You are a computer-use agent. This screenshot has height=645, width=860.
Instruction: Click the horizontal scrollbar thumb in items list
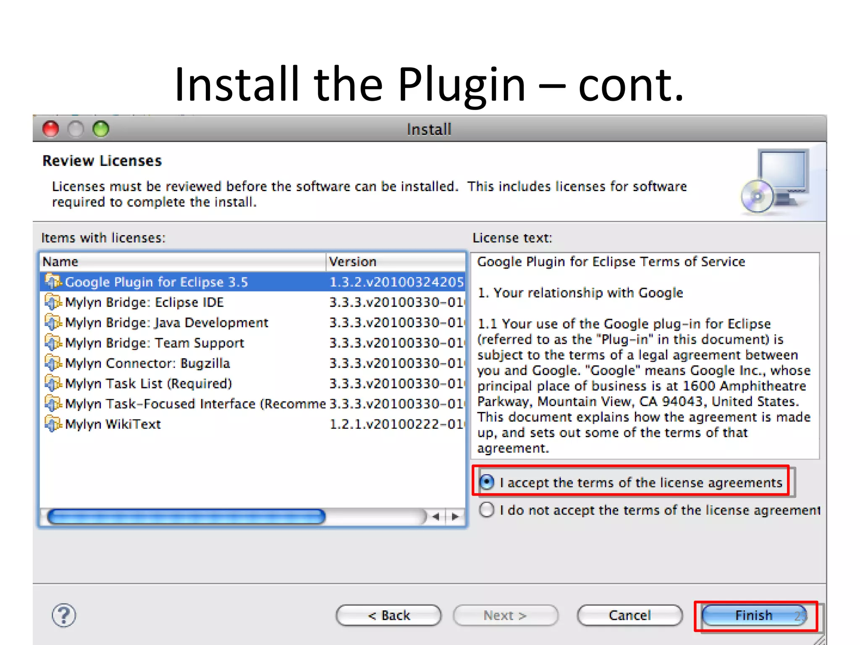(186, 517)
